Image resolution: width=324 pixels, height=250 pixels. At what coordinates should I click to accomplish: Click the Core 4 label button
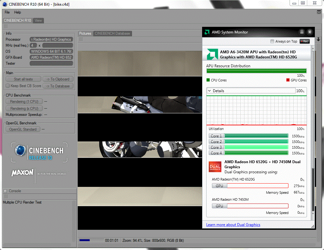216,153
